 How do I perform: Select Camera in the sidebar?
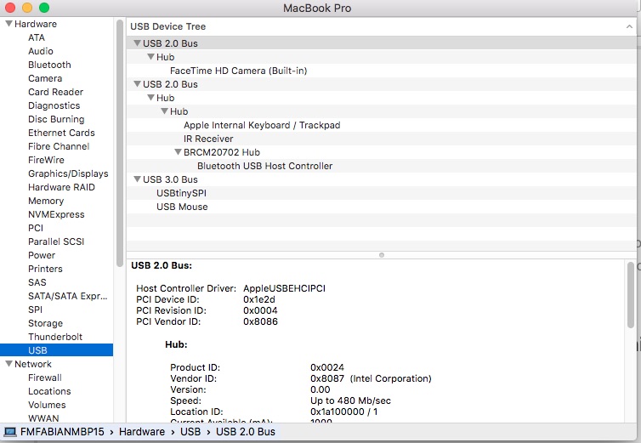pos(45,78)
